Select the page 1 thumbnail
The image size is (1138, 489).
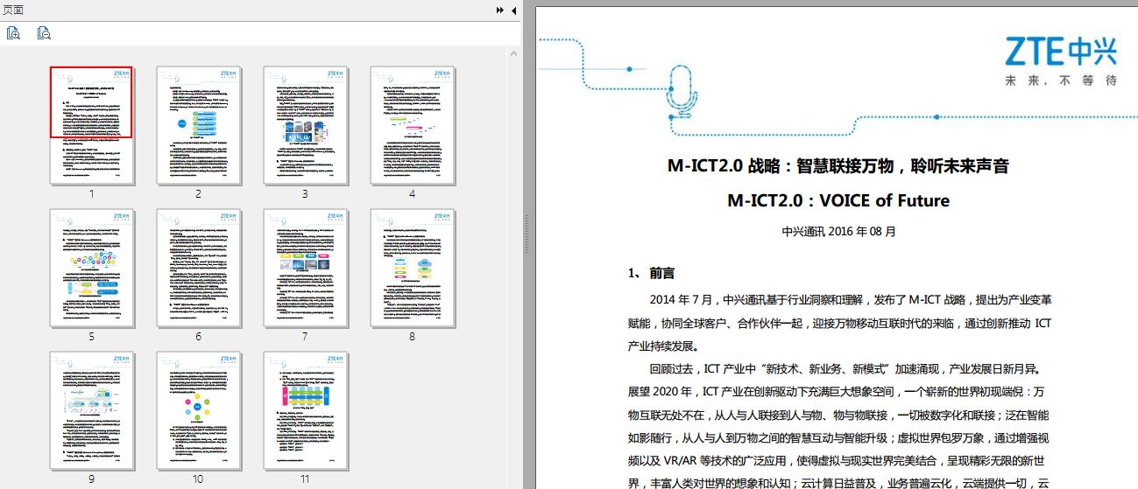(x=92, y=125)
